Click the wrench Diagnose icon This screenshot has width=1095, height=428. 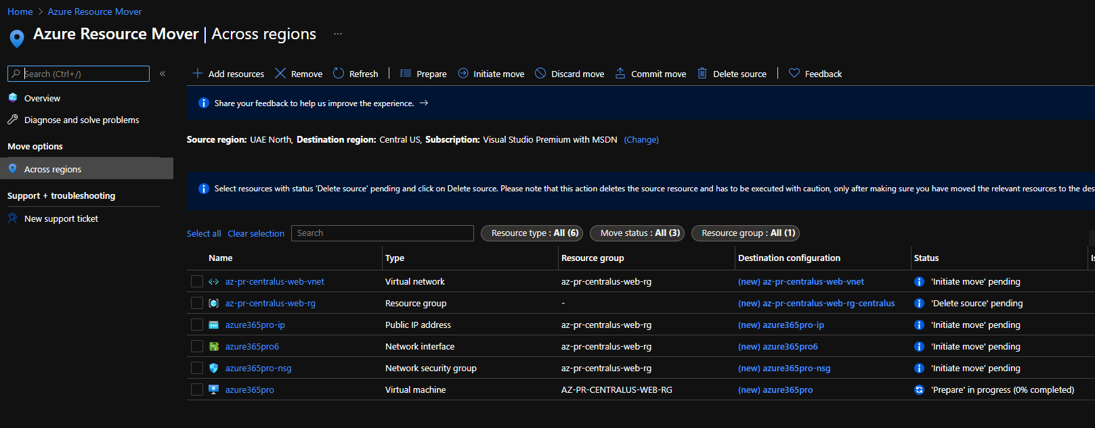13,120
